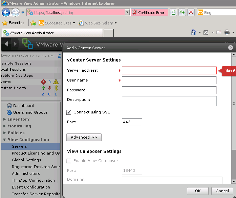Click the browser Forward arrow button
The image size is (236, 198).
[x=15, y=13]
